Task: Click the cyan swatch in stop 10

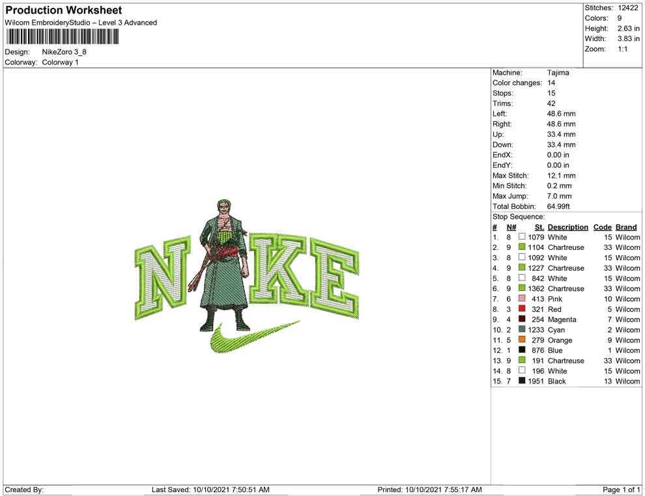Action: pos(522,329)
